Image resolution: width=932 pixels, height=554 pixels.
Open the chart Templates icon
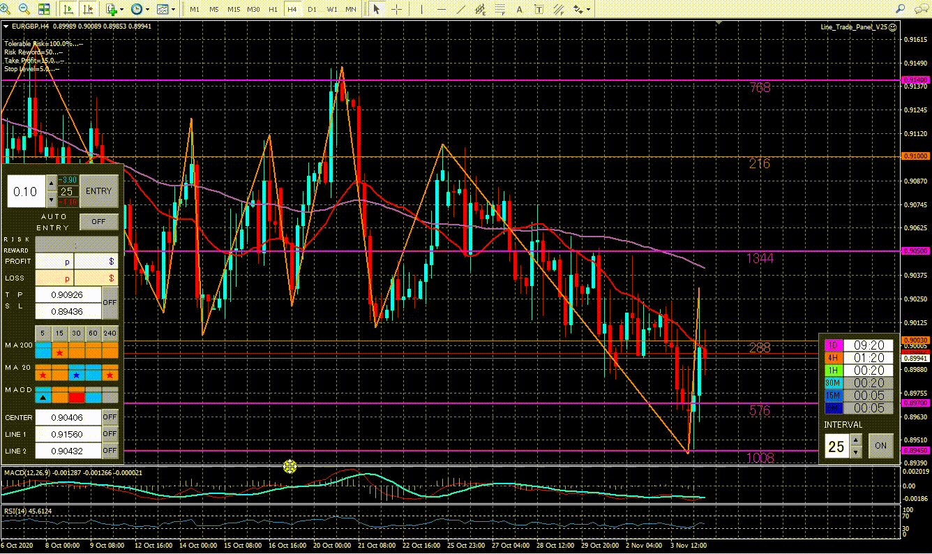(x=163, y=9)
